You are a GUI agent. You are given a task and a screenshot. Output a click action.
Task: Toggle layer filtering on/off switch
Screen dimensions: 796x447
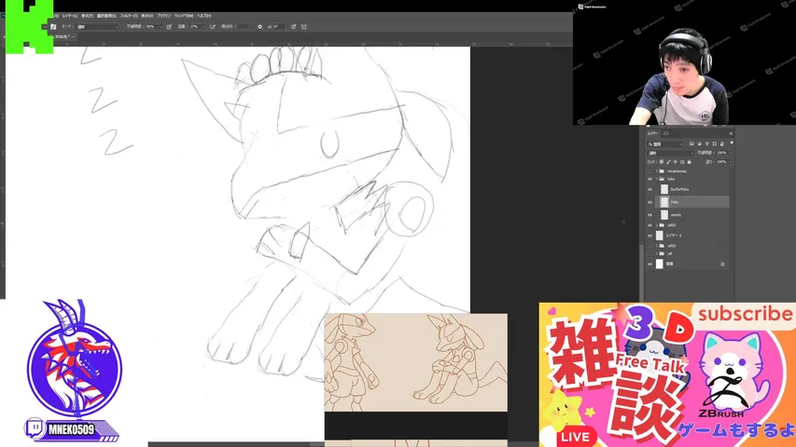732,143
